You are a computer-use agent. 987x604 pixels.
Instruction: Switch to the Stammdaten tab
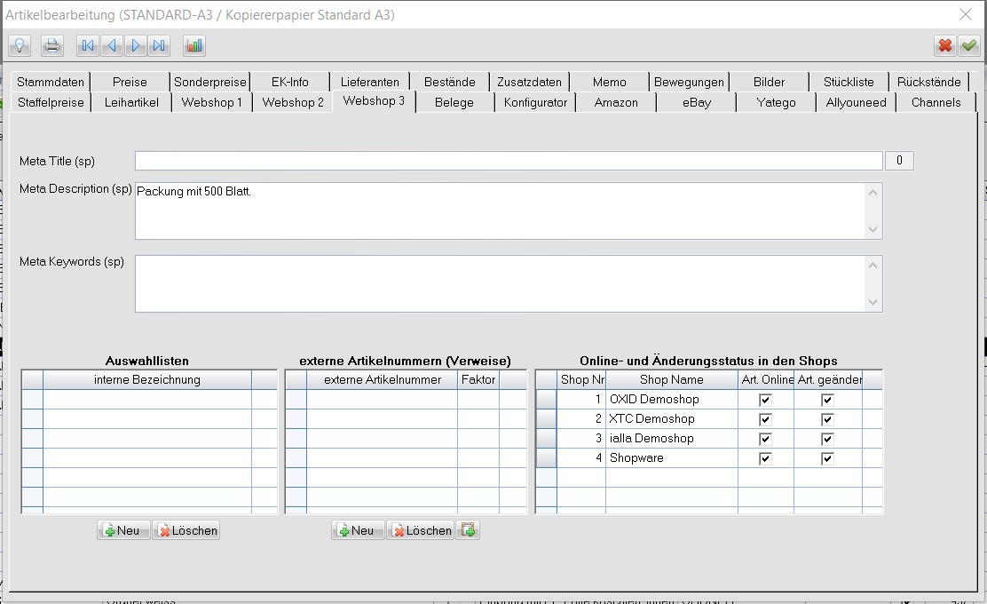pyautogui.click(x=51, y=82)
